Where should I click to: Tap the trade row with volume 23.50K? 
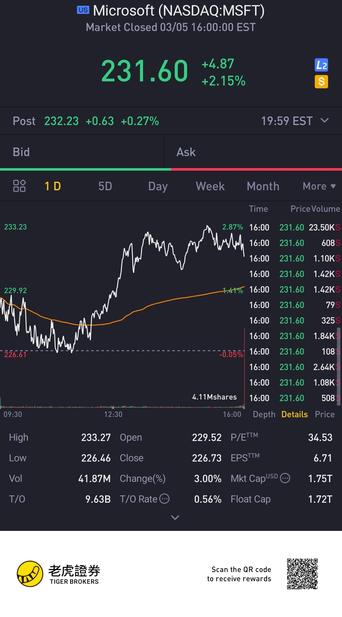coord(294,227)
